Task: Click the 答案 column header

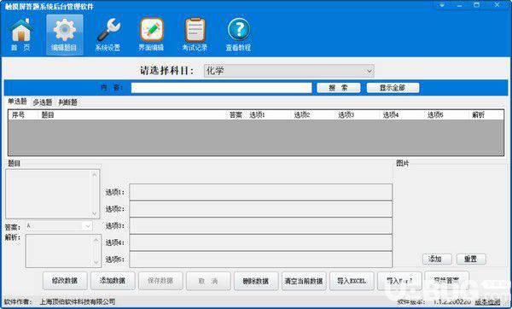Action: (236, 115)
